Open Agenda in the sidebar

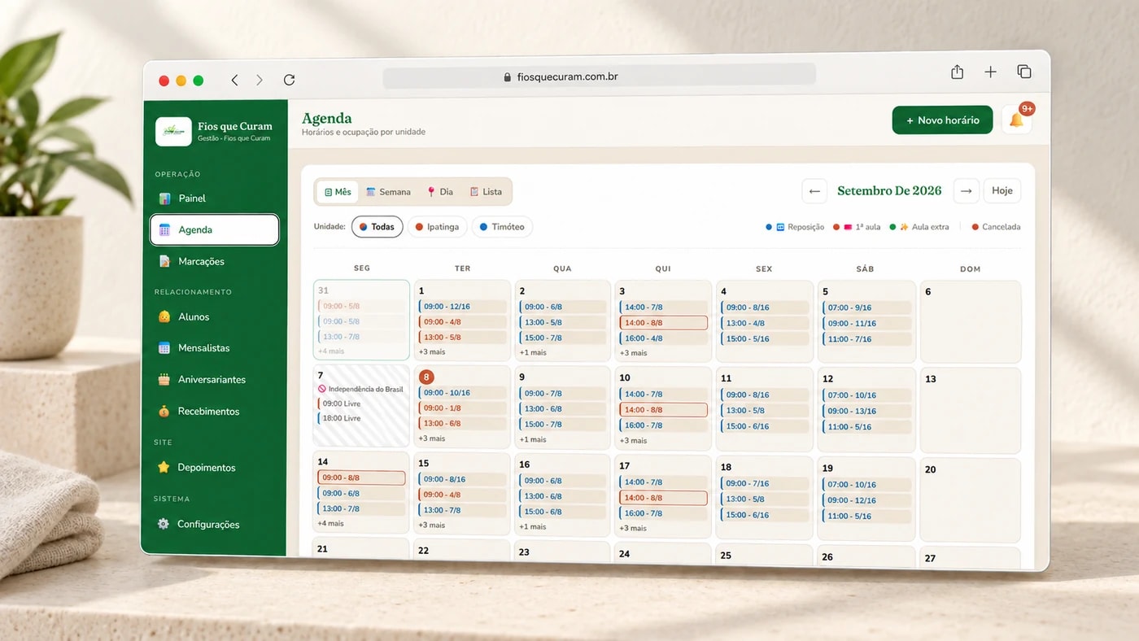click(214, 230)
